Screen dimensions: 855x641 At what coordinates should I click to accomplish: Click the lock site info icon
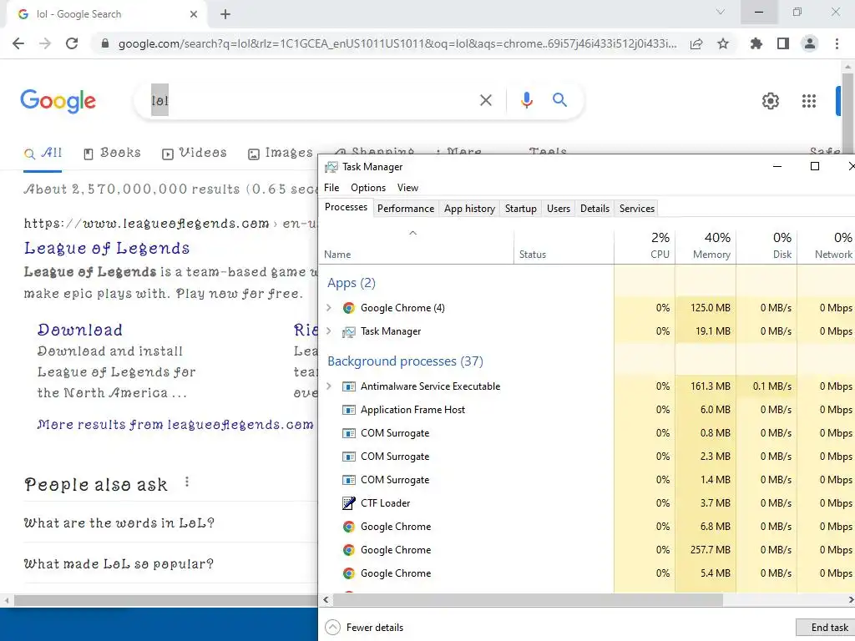(105, 43)
